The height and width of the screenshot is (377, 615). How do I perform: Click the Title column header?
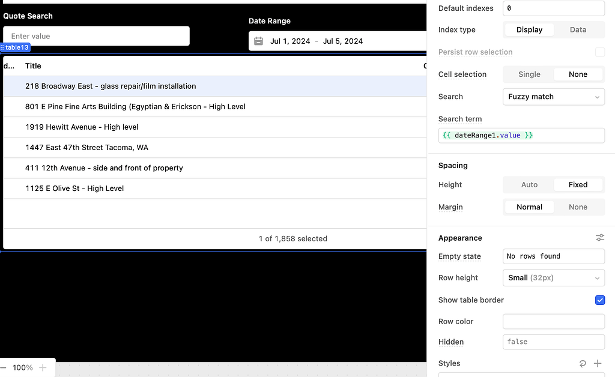coord(33,66)
